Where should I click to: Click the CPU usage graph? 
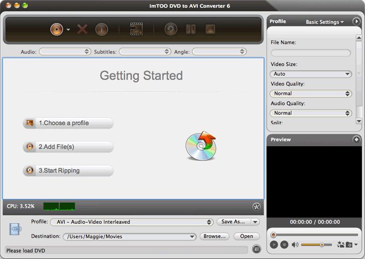(59, 206)
